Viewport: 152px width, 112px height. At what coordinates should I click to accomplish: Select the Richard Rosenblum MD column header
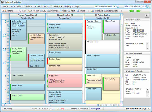point(28,15)
